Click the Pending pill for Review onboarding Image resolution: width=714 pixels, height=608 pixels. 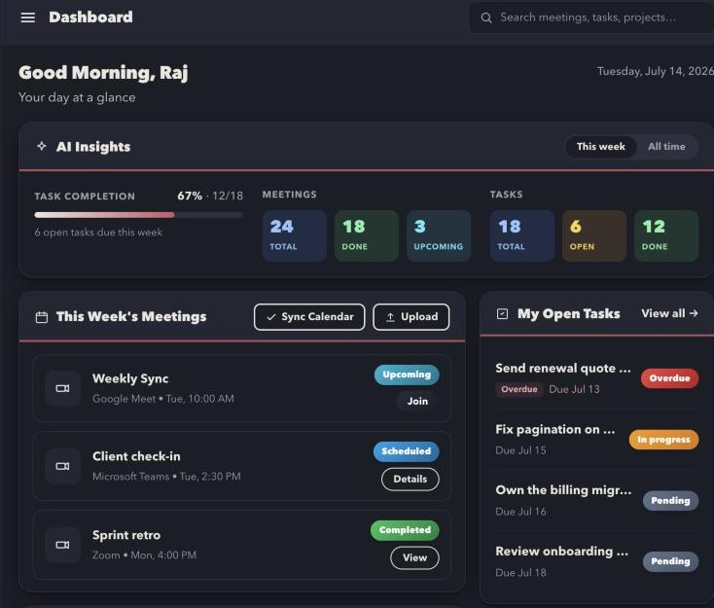click(670, 561)
